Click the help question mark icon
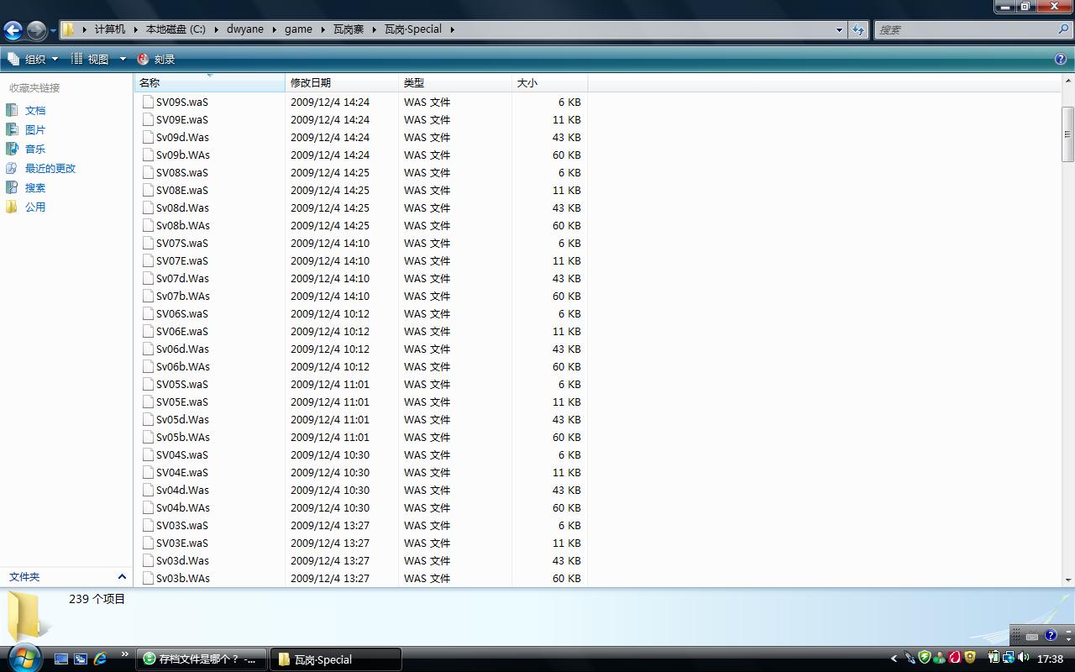Viewport: 1075px width, 672px height. (1061, 59)
